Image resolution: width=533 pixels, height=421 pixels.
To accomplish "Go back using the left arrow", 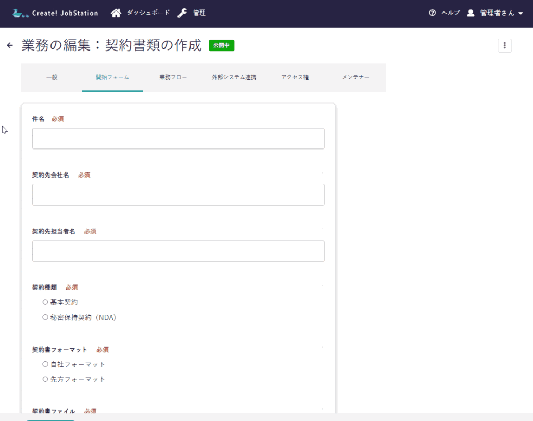I will click(x=10, y=46).
